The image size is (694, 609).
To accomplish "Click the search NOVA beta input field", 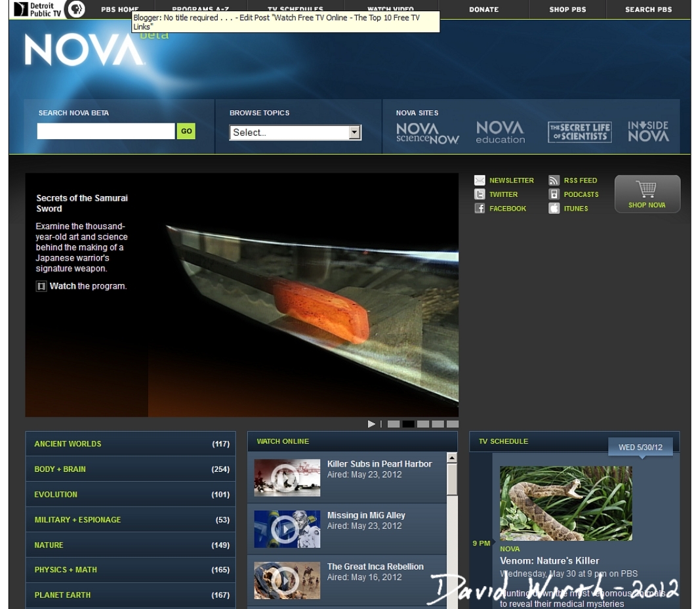I will click(106, 131).
